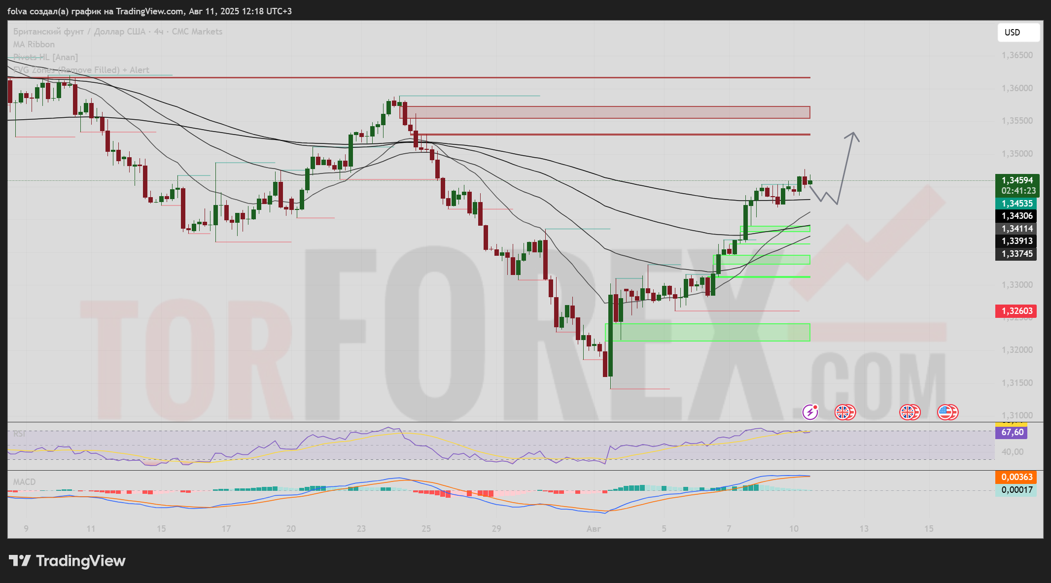1051x583 pixels.
Task: Click the purple lightning alert icon
Action: point(810,412)
